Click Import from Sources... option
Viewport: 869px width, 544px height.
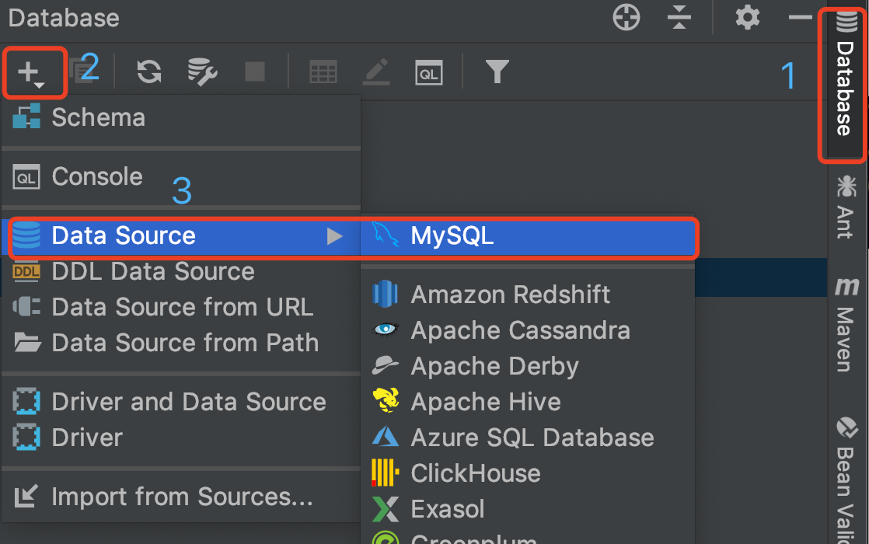181,497
